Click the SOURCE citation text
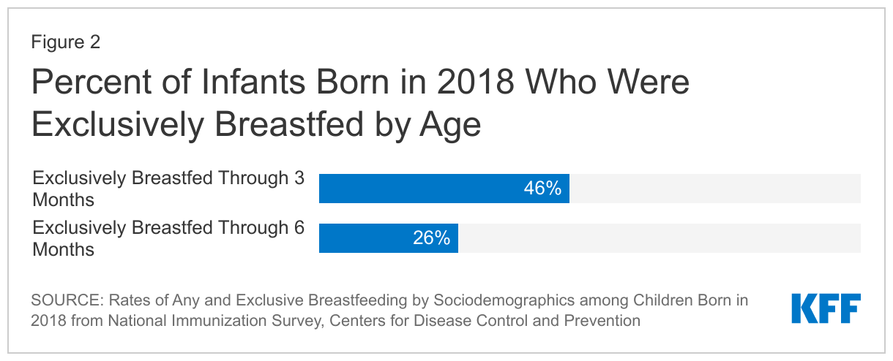893x361 pixels. (390, 311)
